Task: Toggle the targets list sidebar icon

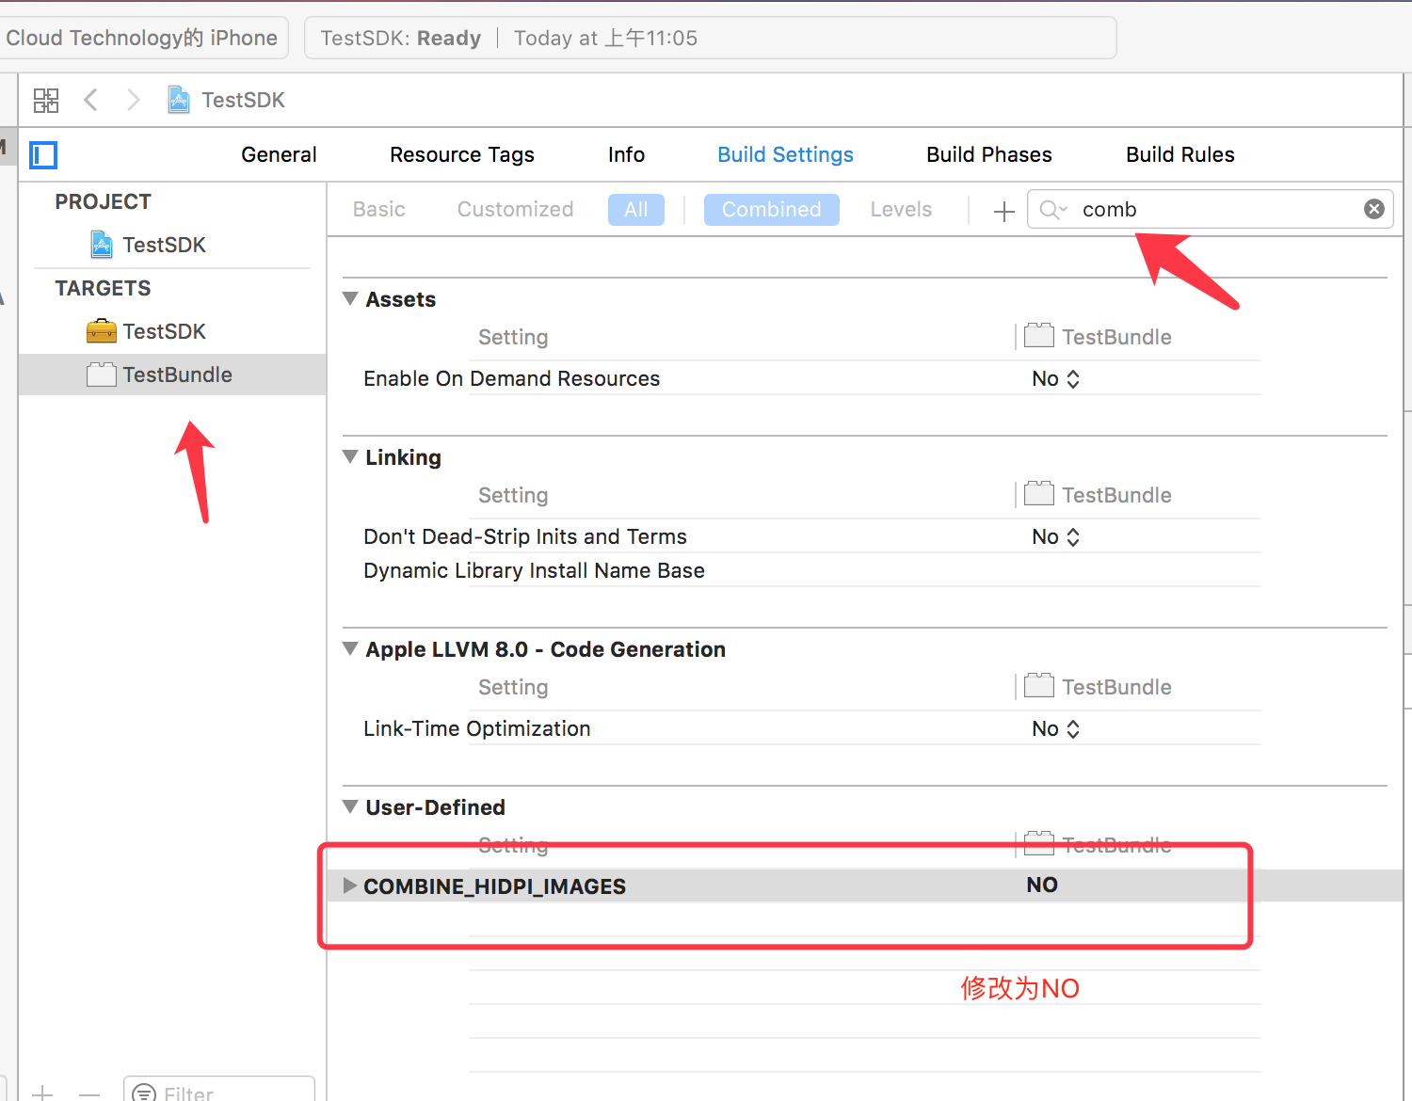Action: [43, 154]
